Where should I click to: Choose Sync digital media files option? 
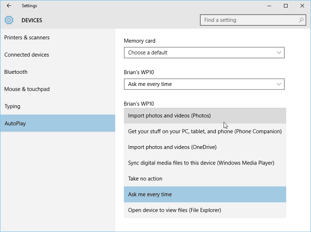point(205,163)
